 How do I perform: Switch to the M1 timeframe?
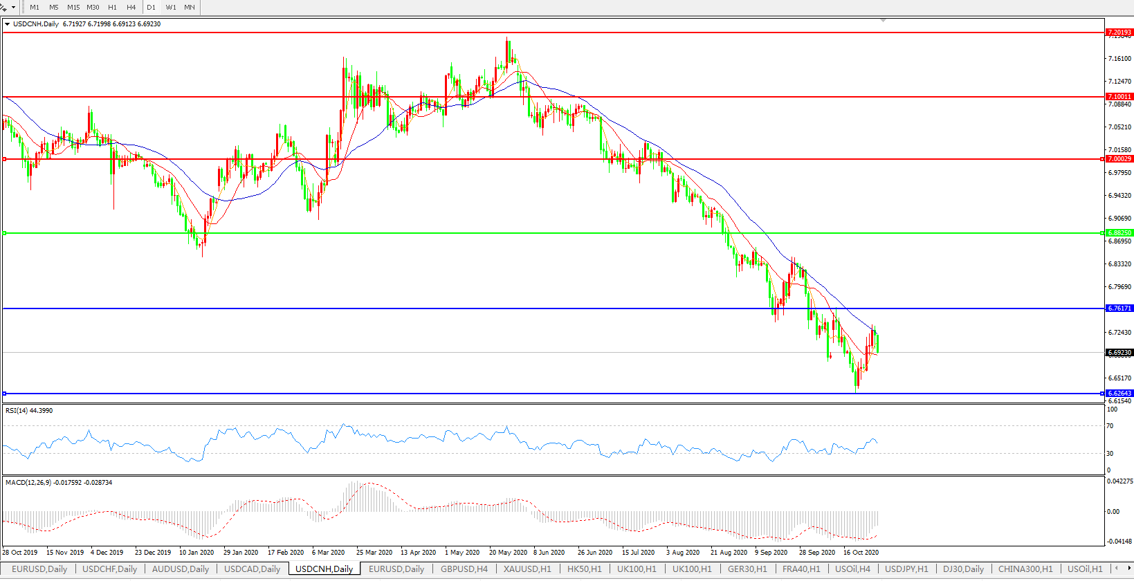click(35, 8)
